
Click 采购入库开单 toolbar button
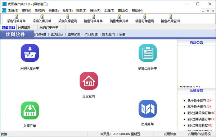[x=42, y=19]
